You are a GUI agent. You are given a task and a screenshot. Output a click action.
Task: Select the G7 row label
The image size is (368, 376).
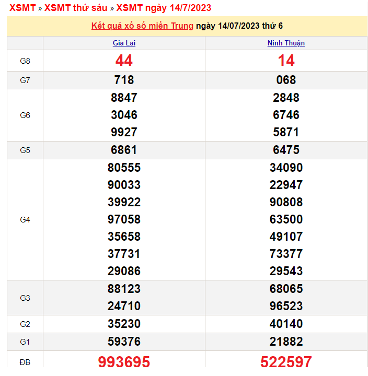point(25,80)
